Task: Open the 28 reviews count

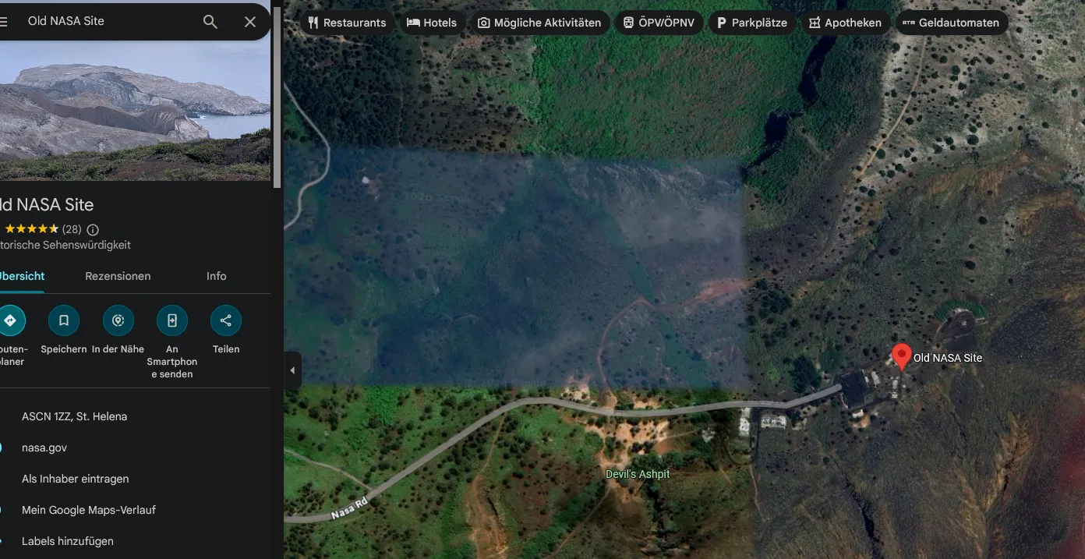Action: [72, 229]
